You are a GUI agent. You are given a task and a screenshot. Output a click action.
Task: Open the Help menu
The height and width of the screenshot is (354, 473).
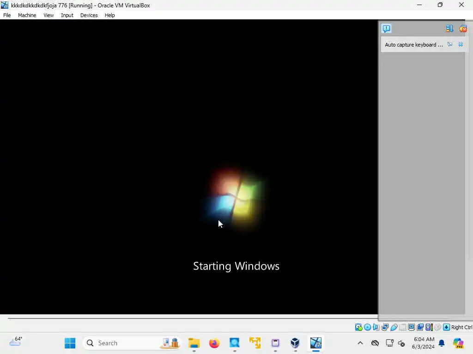(x=109, y=15)
